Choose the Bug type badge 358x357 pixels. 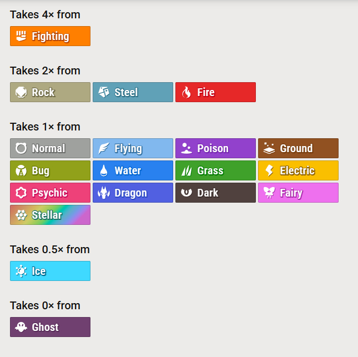pyautogui.click(x=50, y=170)
